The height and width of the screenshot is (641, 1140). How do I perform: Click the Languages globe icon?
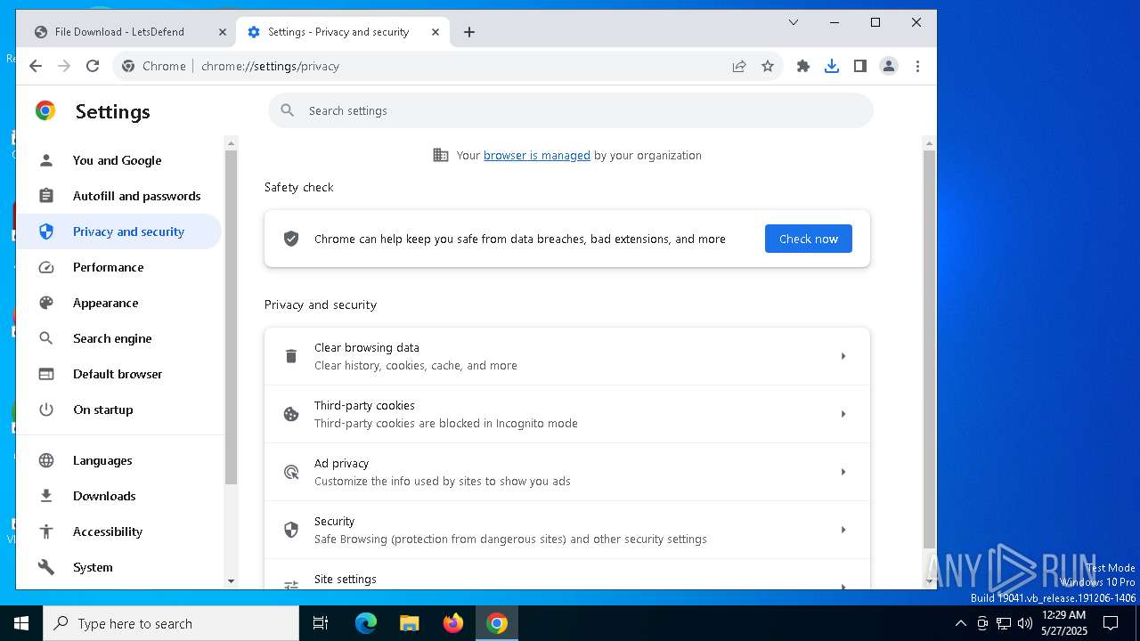46,460
